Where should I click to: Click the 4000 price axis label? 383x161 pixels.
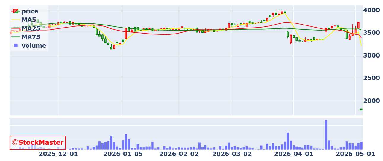(x=372, y=10)
